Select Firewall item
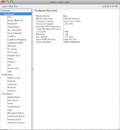 (11, 81)
